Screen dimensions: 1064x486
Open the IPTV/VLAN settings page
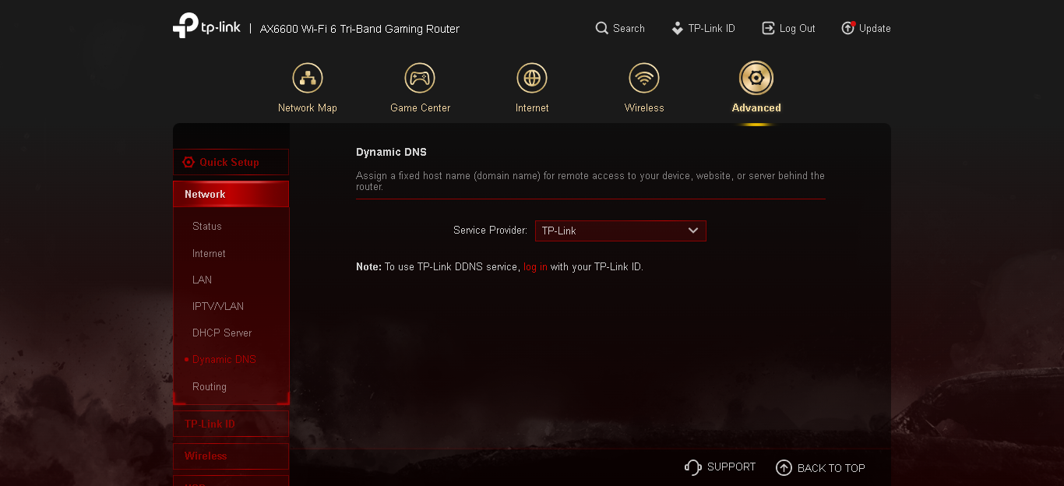click(x=218, y=306)
